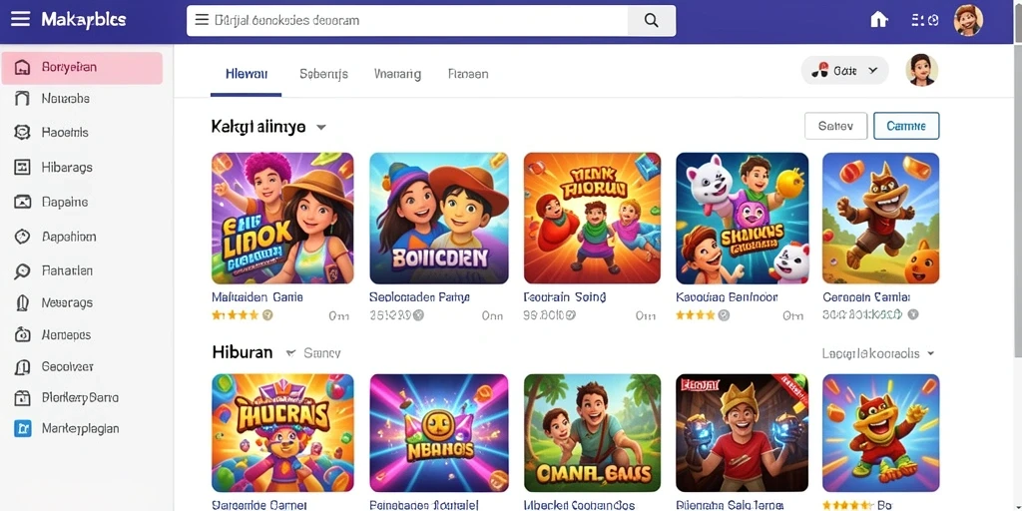Click the info icon under Seolocraden Pamye

coord(418,315)
